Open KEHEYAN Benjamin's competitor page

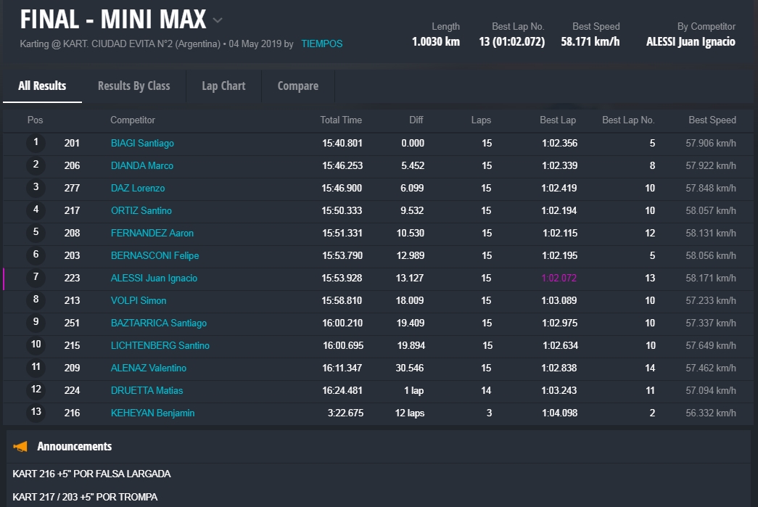tap(152, 413)
